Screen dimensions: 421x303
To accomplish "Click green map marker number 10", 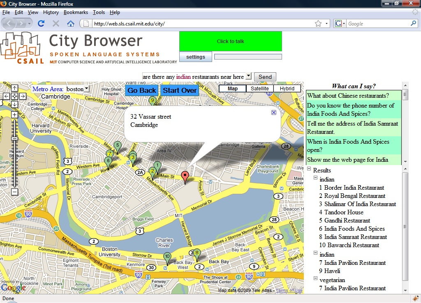I will coord(167,257).
